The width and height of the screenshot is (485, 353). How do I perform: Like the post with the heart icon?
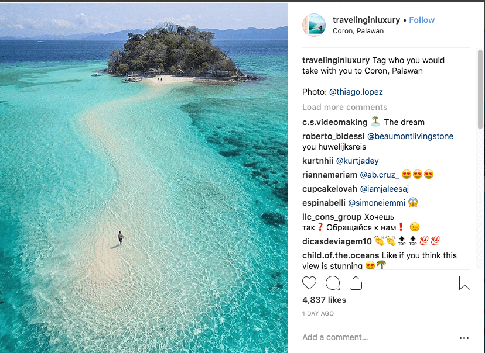pos(309,283)
